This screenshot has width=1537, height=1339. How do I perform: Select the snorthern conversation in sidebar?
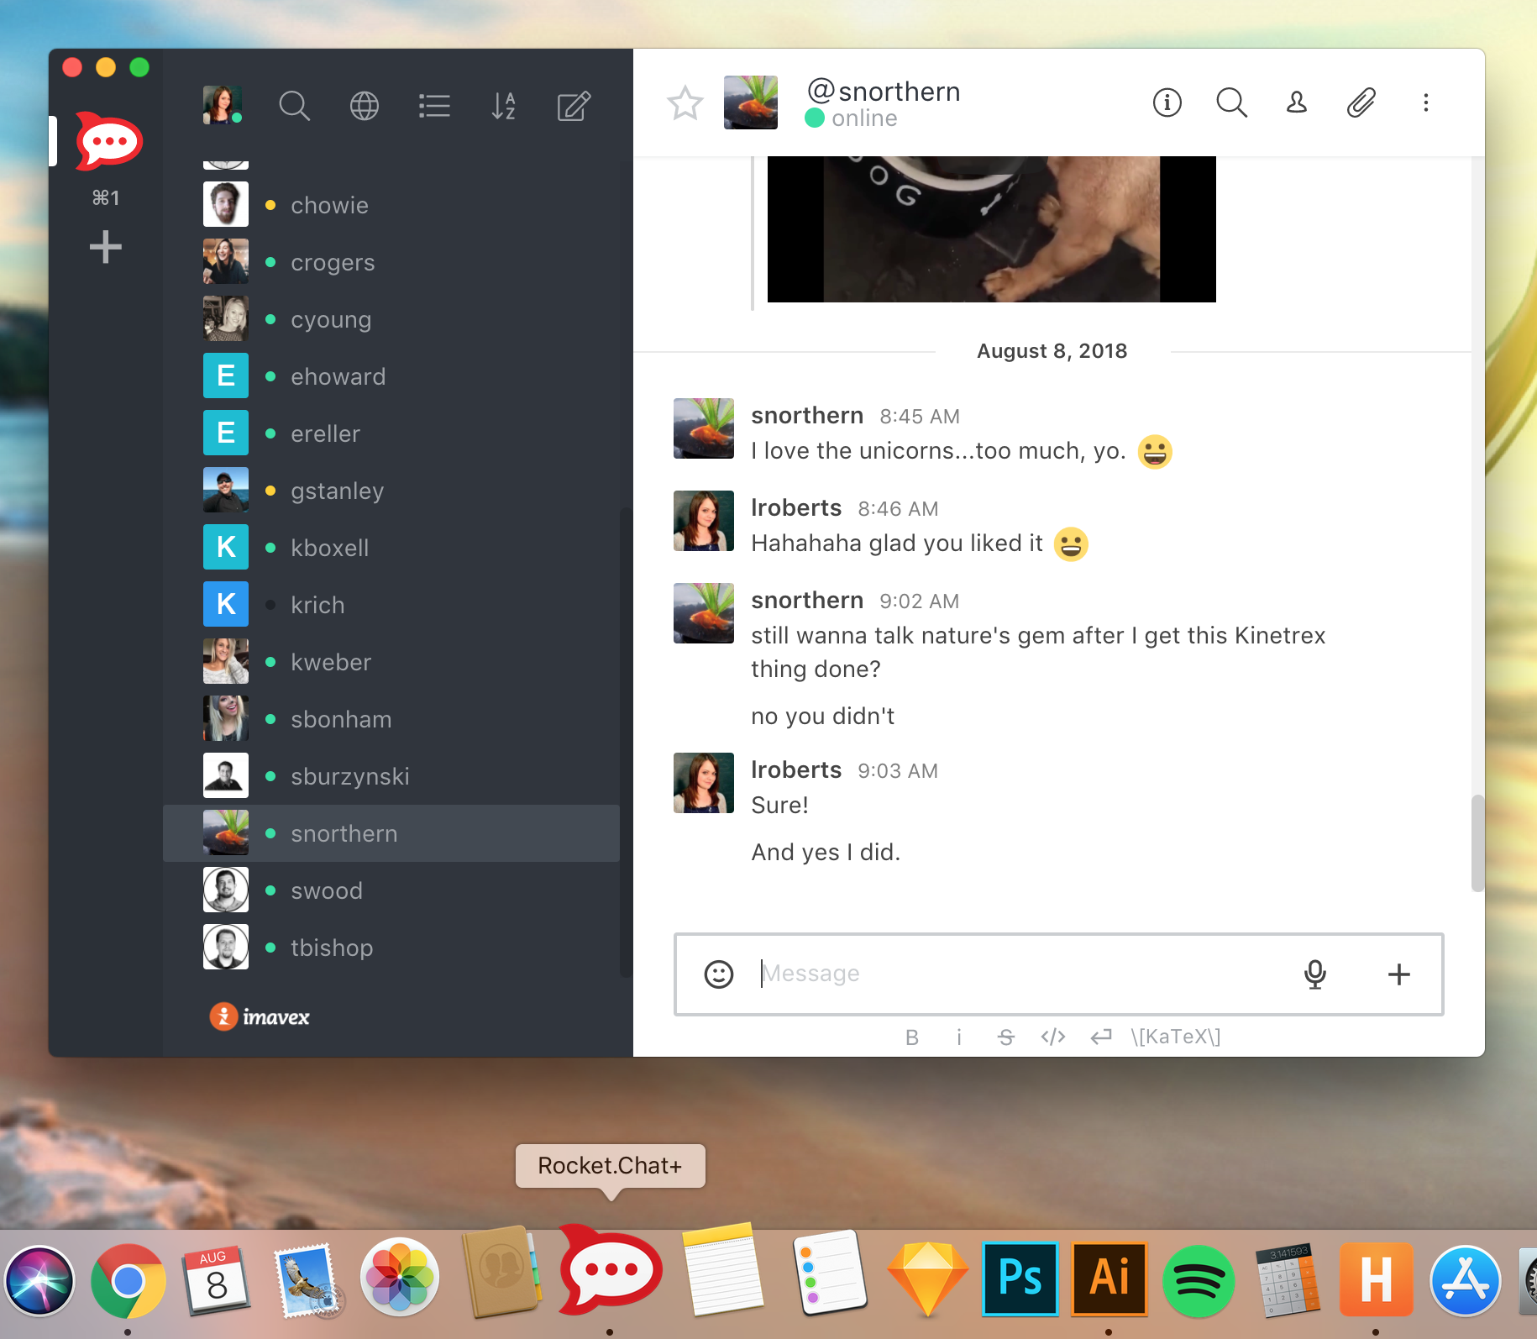(x=391, y=833)
